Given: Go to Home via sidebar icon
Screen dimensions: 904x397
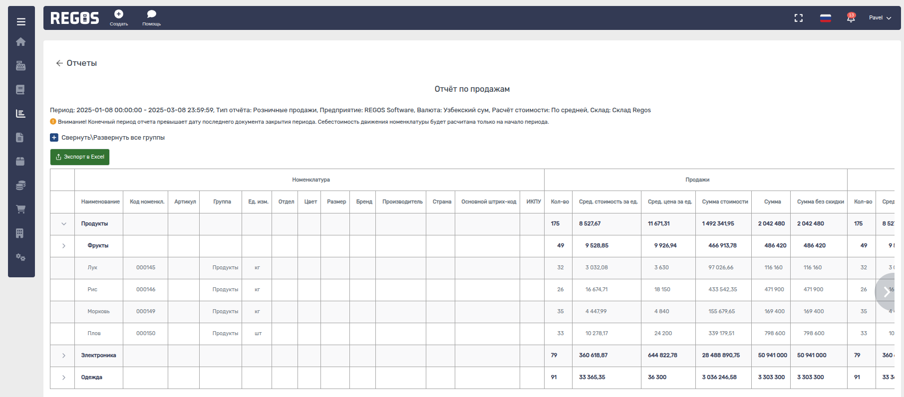Looking at the screenshot, I should click(21, 42).
